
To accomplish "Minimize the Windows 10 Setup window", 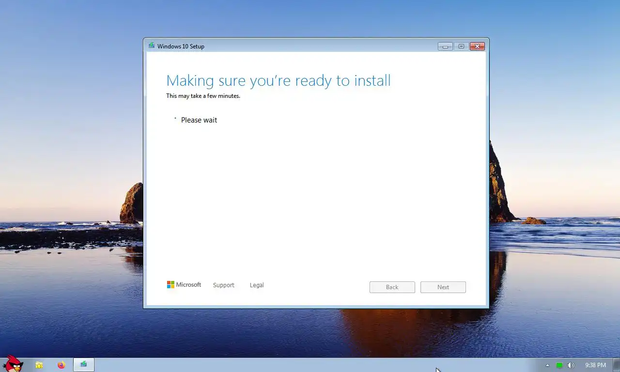I will pos(445,46).
